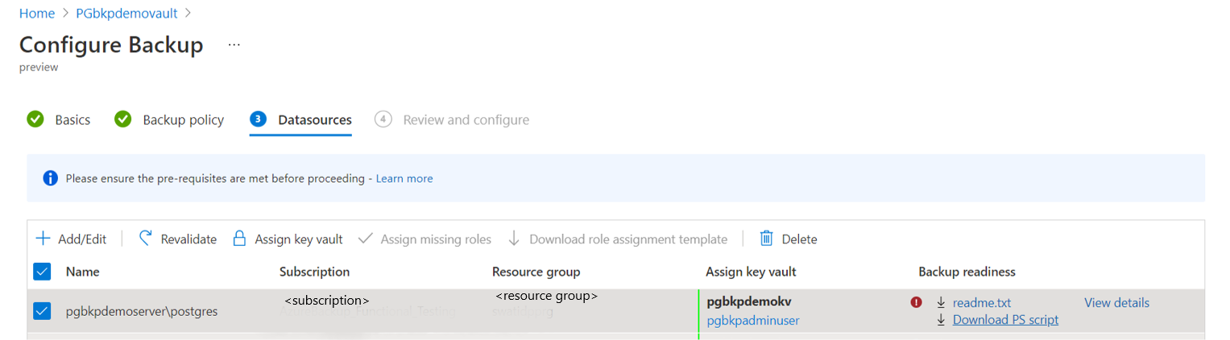Click the Add/Edit plus icon
Viewport: 1230px width, 340px height.
point(43,239)
